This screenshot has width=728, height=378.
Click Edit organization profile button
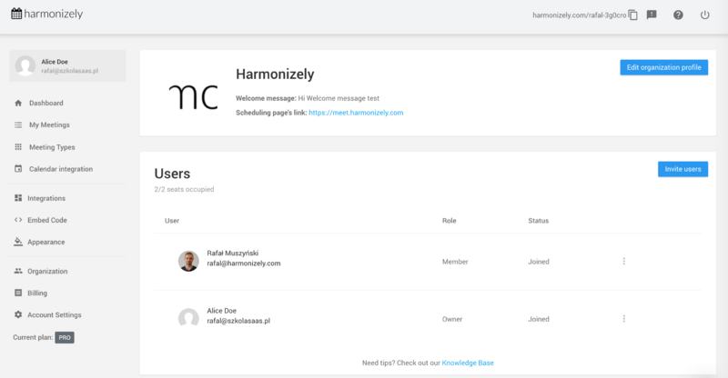coord(662,67)
